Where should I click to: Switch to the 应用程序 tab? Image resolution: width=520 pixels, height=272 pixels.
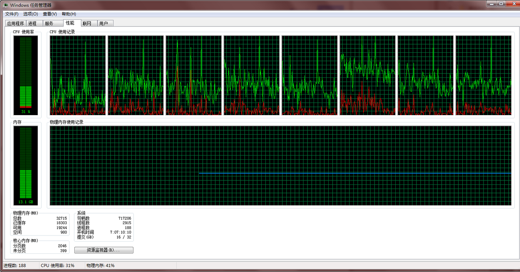pyautogui.click(x=16, y=24)
